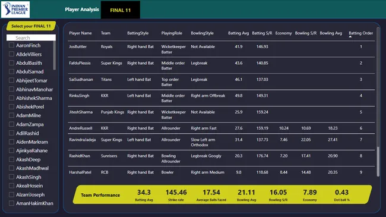Toggle the AdamMilne checkbox
Image resolution: width=386 pixels, height=217 pixels.
click(11, 115)
